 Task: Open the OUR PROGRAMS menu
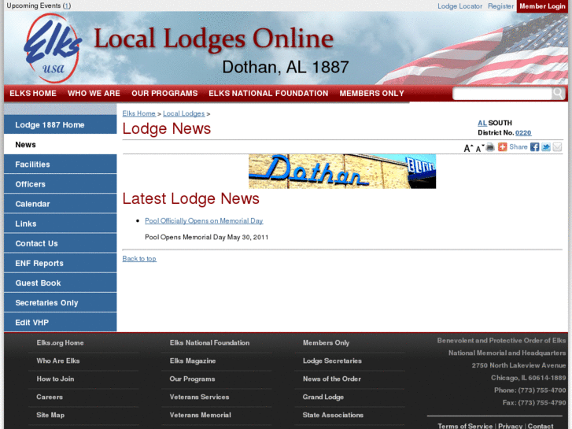tap(164, 94)
